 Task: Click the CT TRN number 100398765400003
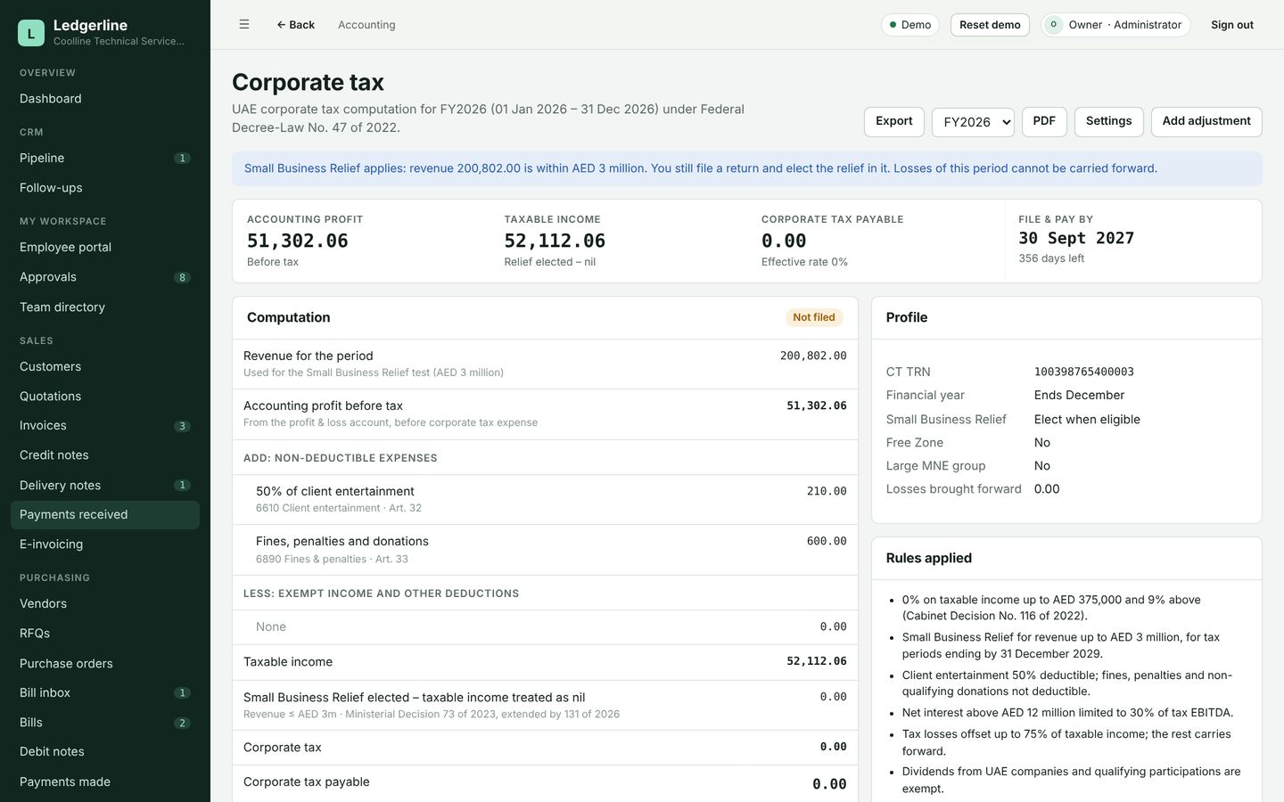[1083, 372]
